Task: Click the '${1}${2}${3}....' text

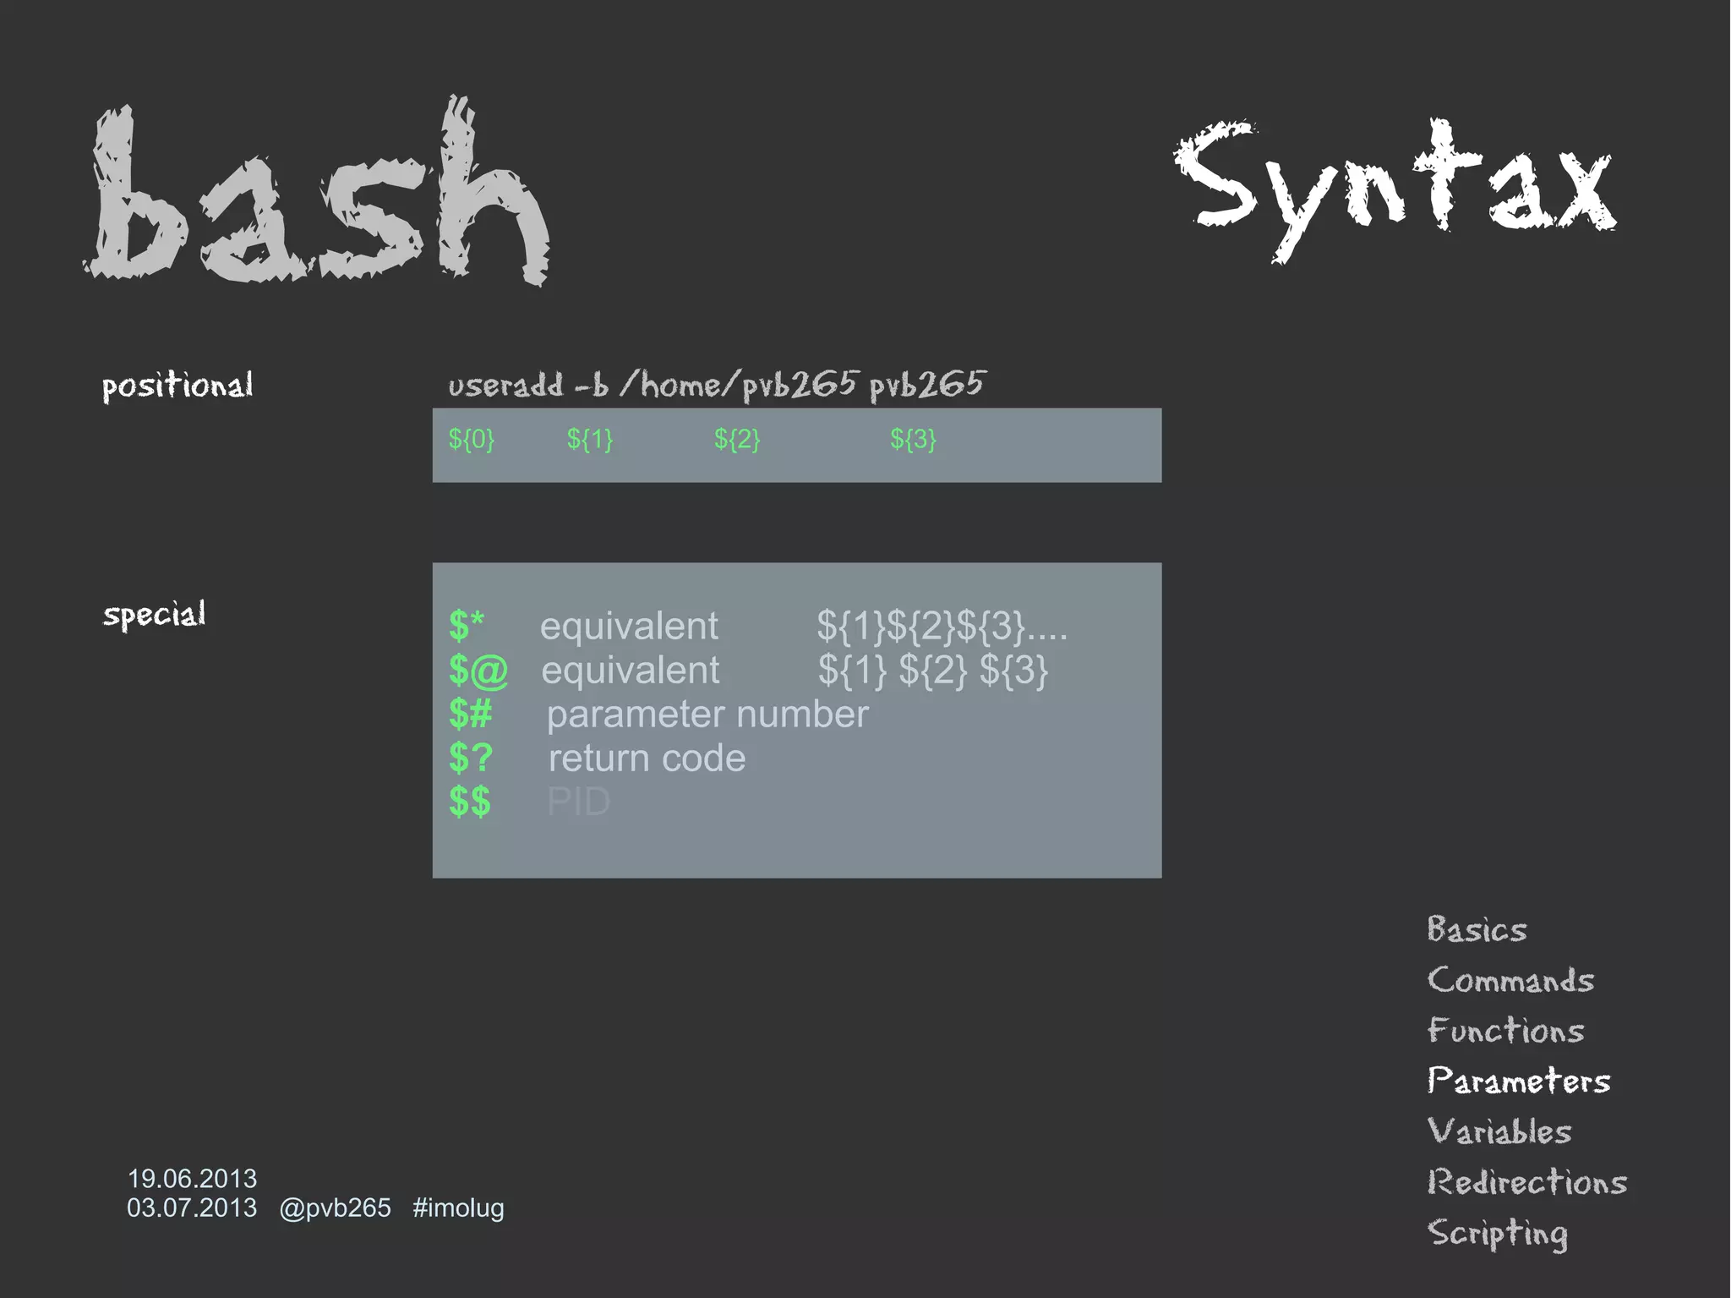Action: click(942, 627)
